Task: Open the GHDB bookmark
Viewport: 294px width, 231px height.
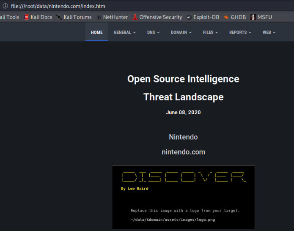Action: pos(235,17)
